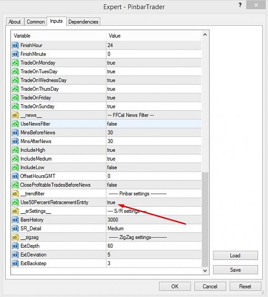The width and height of the screenshot is (268, 297).
Task: Click the scrollbar down arrow
Action: (205, 270)
